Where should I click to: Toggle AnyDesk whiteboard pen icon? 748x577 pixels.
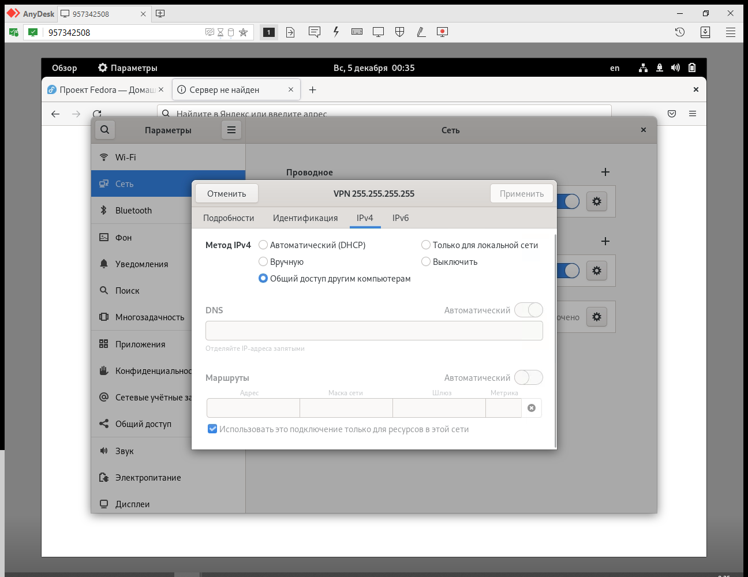(421, 32)
